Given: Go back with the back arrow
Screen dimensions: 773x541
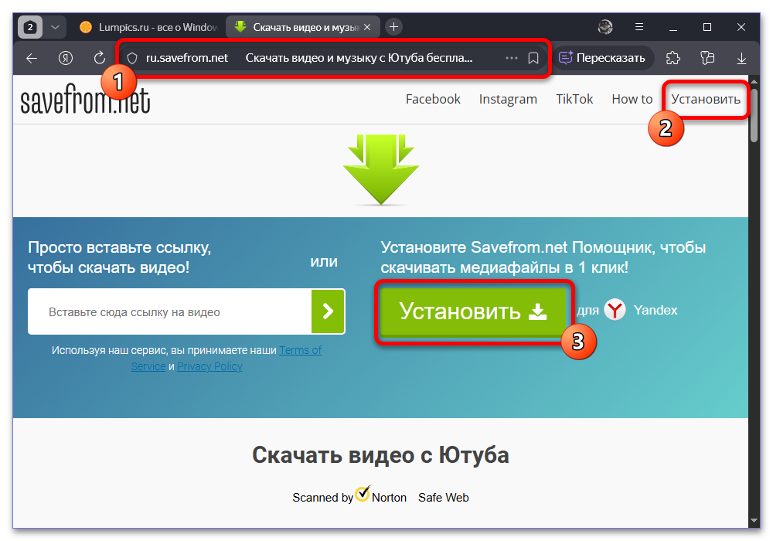Looking at the screenshot, I should pyautogui.click(x=32, y=58).
